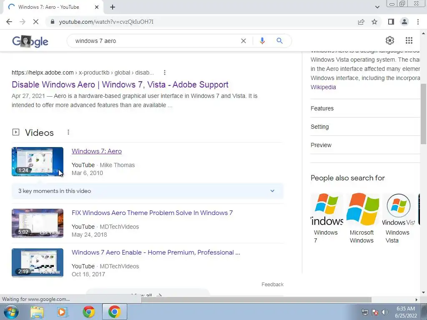Screen dimensions: 427x320
Task: Click the vertical page scrollbar thumb
Action: pos(423,114)
